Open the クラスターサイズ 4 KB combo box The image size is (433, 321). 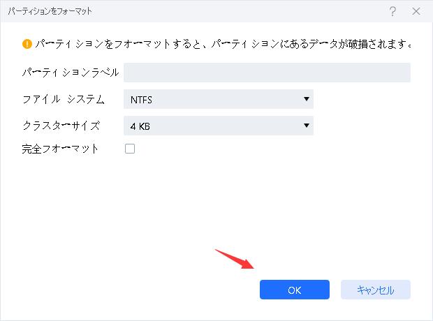tap(219, 126)
